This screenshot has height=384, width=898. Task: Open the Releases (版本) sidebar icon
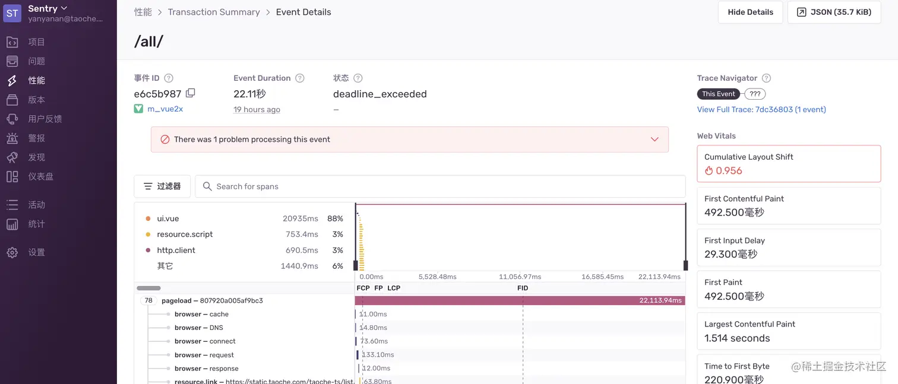click(12, 100)
